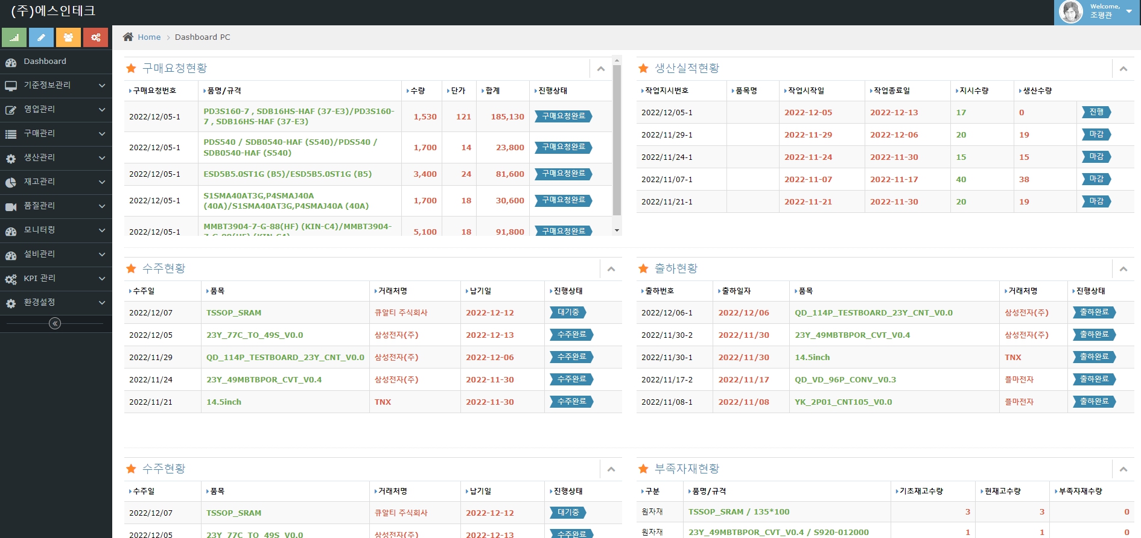Collapse the 생산실적현황 panel
Image resolution: width=1141 pixels, height=538 pixels.
(x=1123, y=69)
